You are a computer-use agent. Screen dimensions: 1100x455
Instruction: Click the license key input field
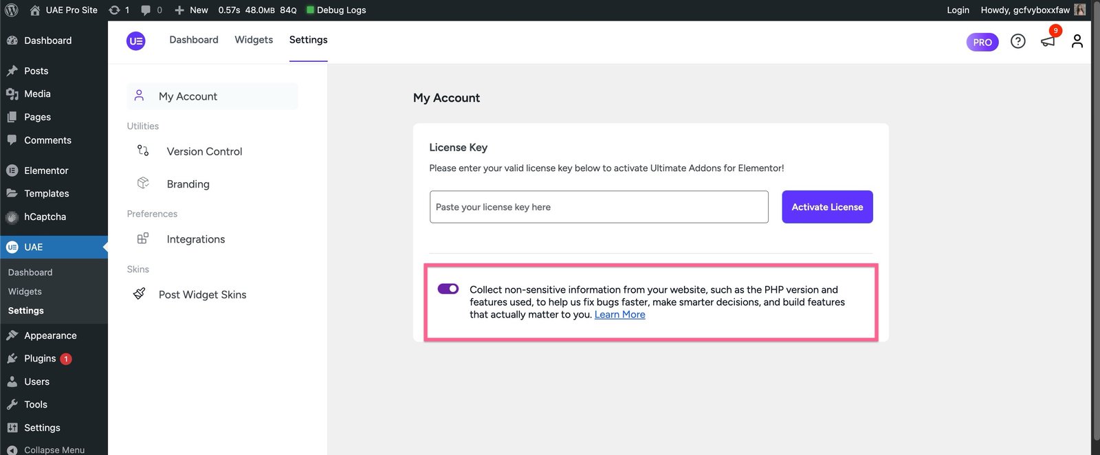(598, 207)
